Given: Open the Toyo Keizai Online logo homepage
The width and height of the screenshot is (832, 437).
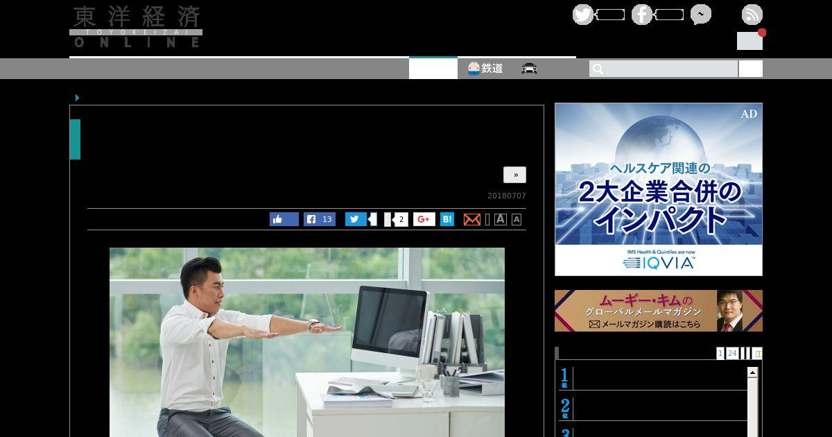Looking at the screenshot, I should [136, 26].
